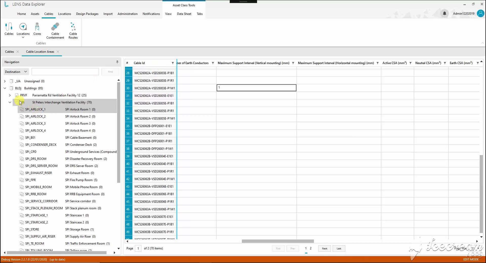Screen dimensions: 486x263
Task: Open the Administration menu
Action: pos(128,14)
